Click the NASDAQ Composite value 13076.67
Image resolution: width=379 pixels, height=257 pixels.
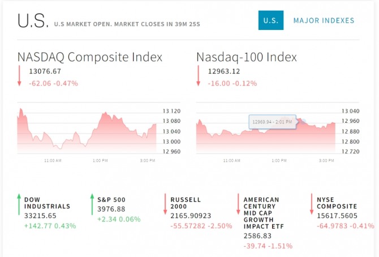[x=45, y=72]
